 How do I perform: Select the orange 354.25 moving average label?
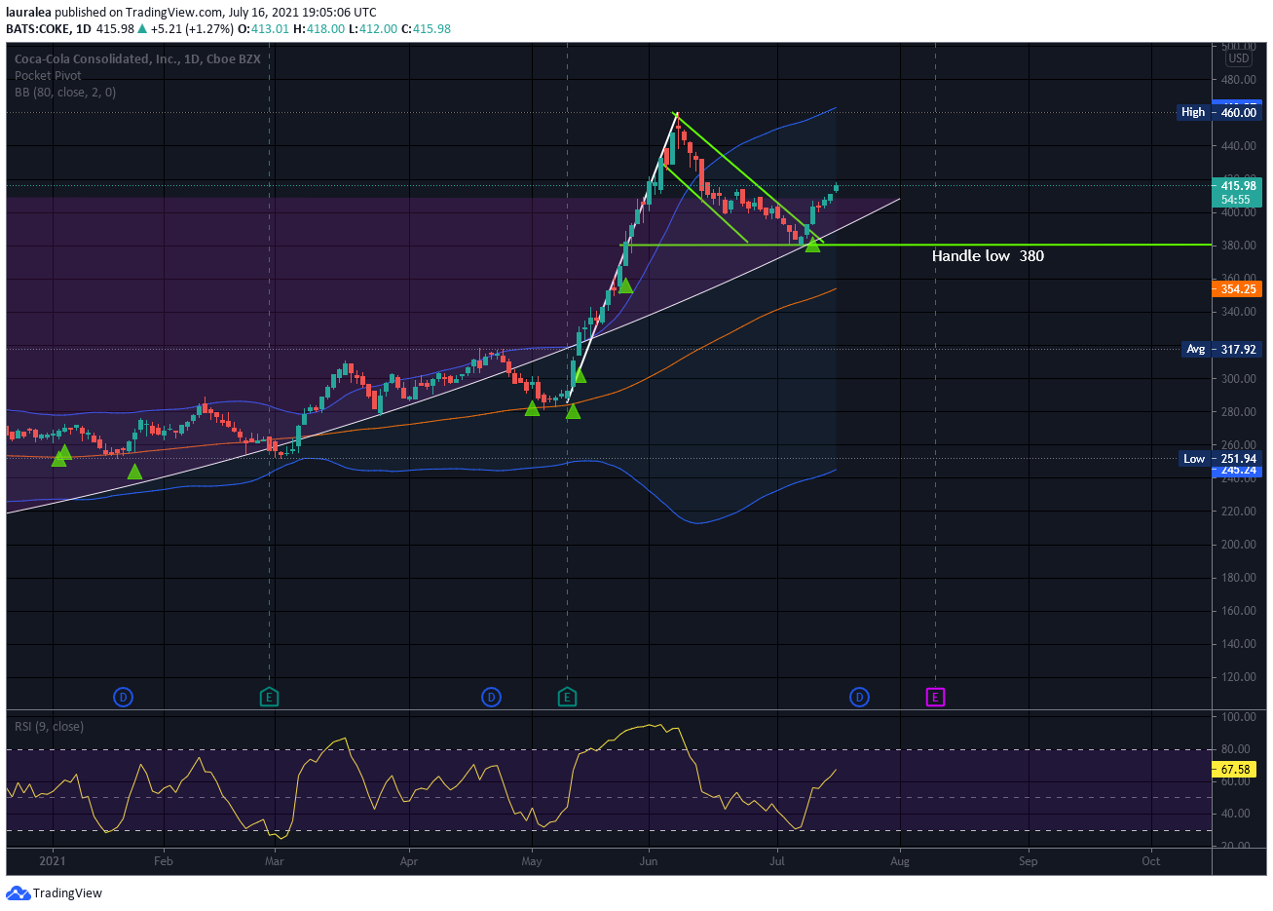(x=1237, y=289)
